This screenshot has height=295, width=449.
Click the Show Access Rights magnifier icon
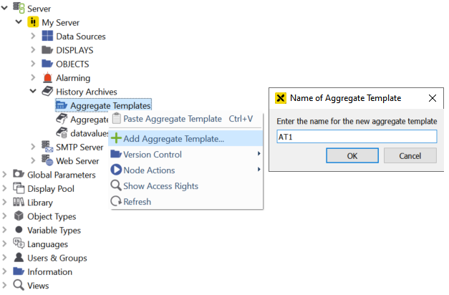click(x=116, y=185)
